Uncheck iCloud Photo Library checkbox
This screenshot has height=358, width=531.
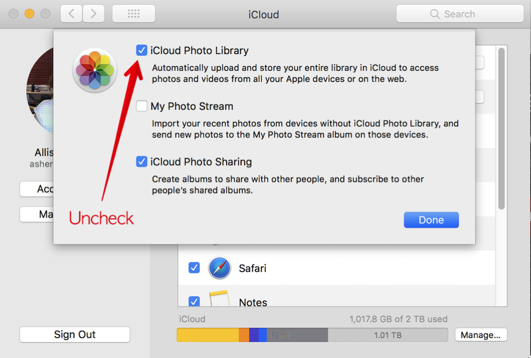[x=142, y=51]
